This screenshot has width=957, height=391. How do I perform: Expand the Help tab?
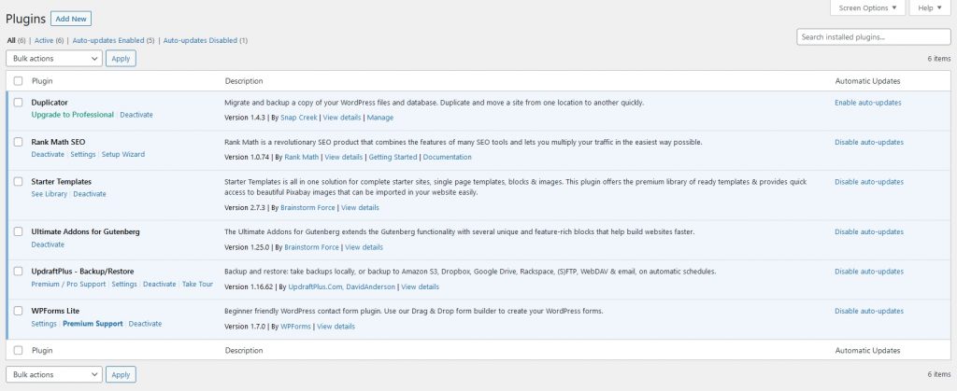pyautogui.click(x=929, y=8)
